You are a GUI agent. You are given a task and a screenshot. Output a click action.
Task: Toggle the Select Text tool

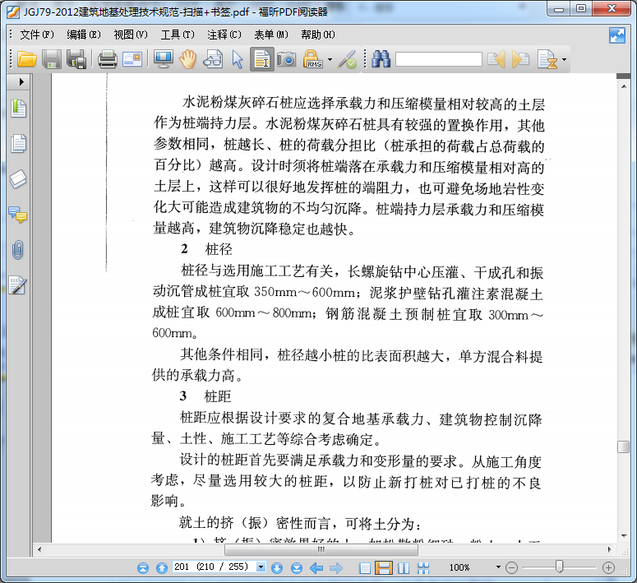(262, 59)
